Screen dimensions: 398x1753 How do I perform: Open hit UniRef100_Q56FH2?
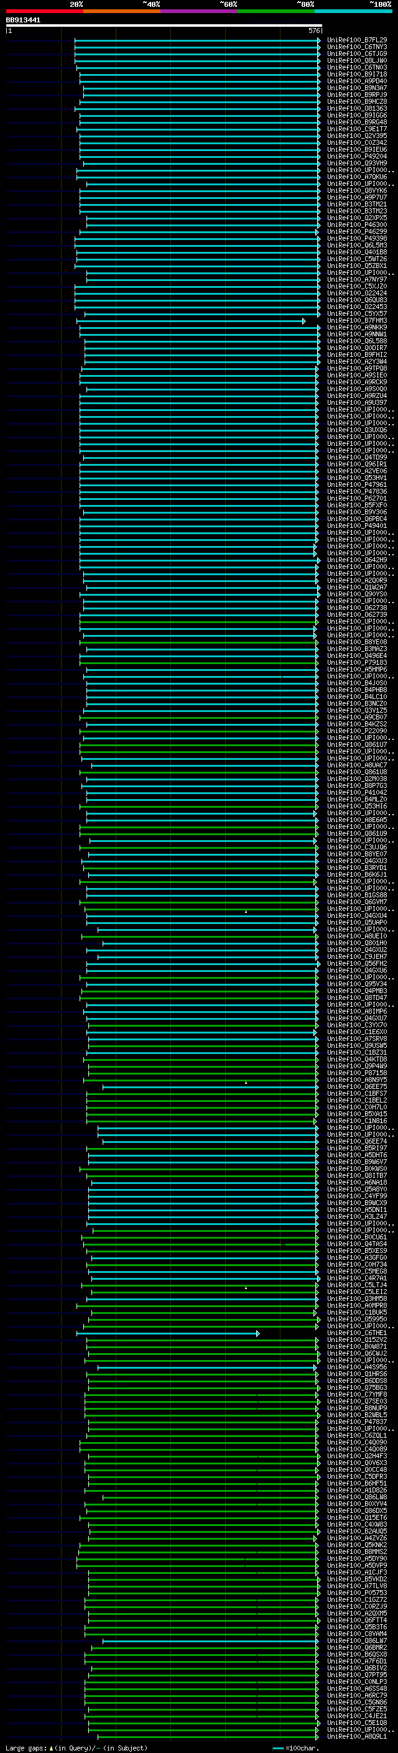(357, 964)
